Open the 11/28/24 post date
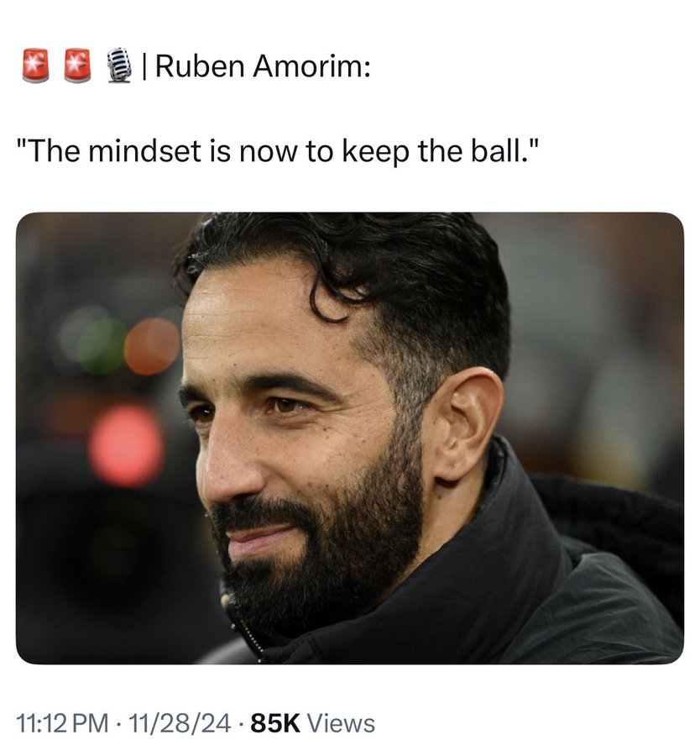The height and width of the screenshot is (756, 700). click(180, 723)
